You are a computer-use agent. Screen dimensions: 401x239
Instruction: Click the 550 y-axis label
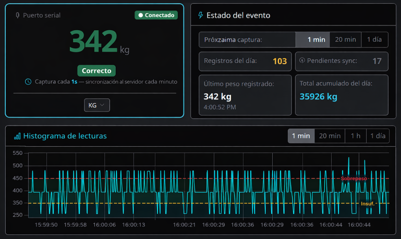[x=18, y=153]
